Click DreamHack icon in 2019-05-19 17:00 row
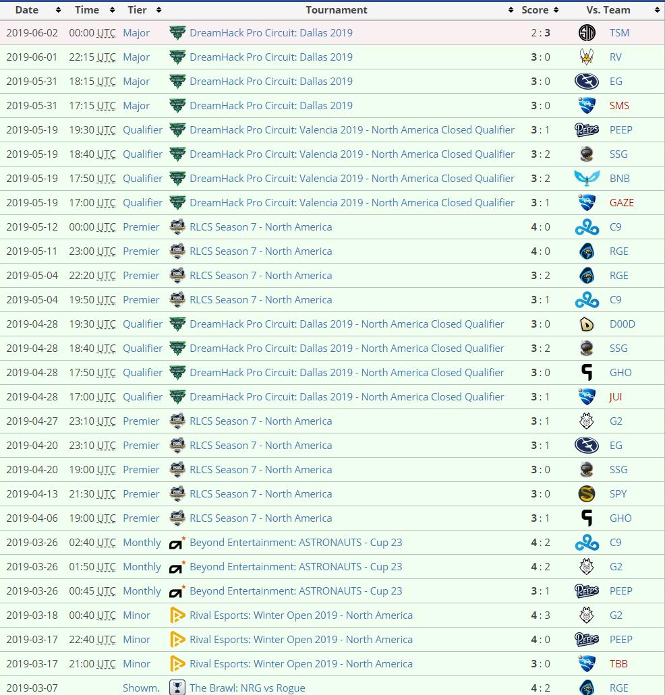 tap(177, 202)
